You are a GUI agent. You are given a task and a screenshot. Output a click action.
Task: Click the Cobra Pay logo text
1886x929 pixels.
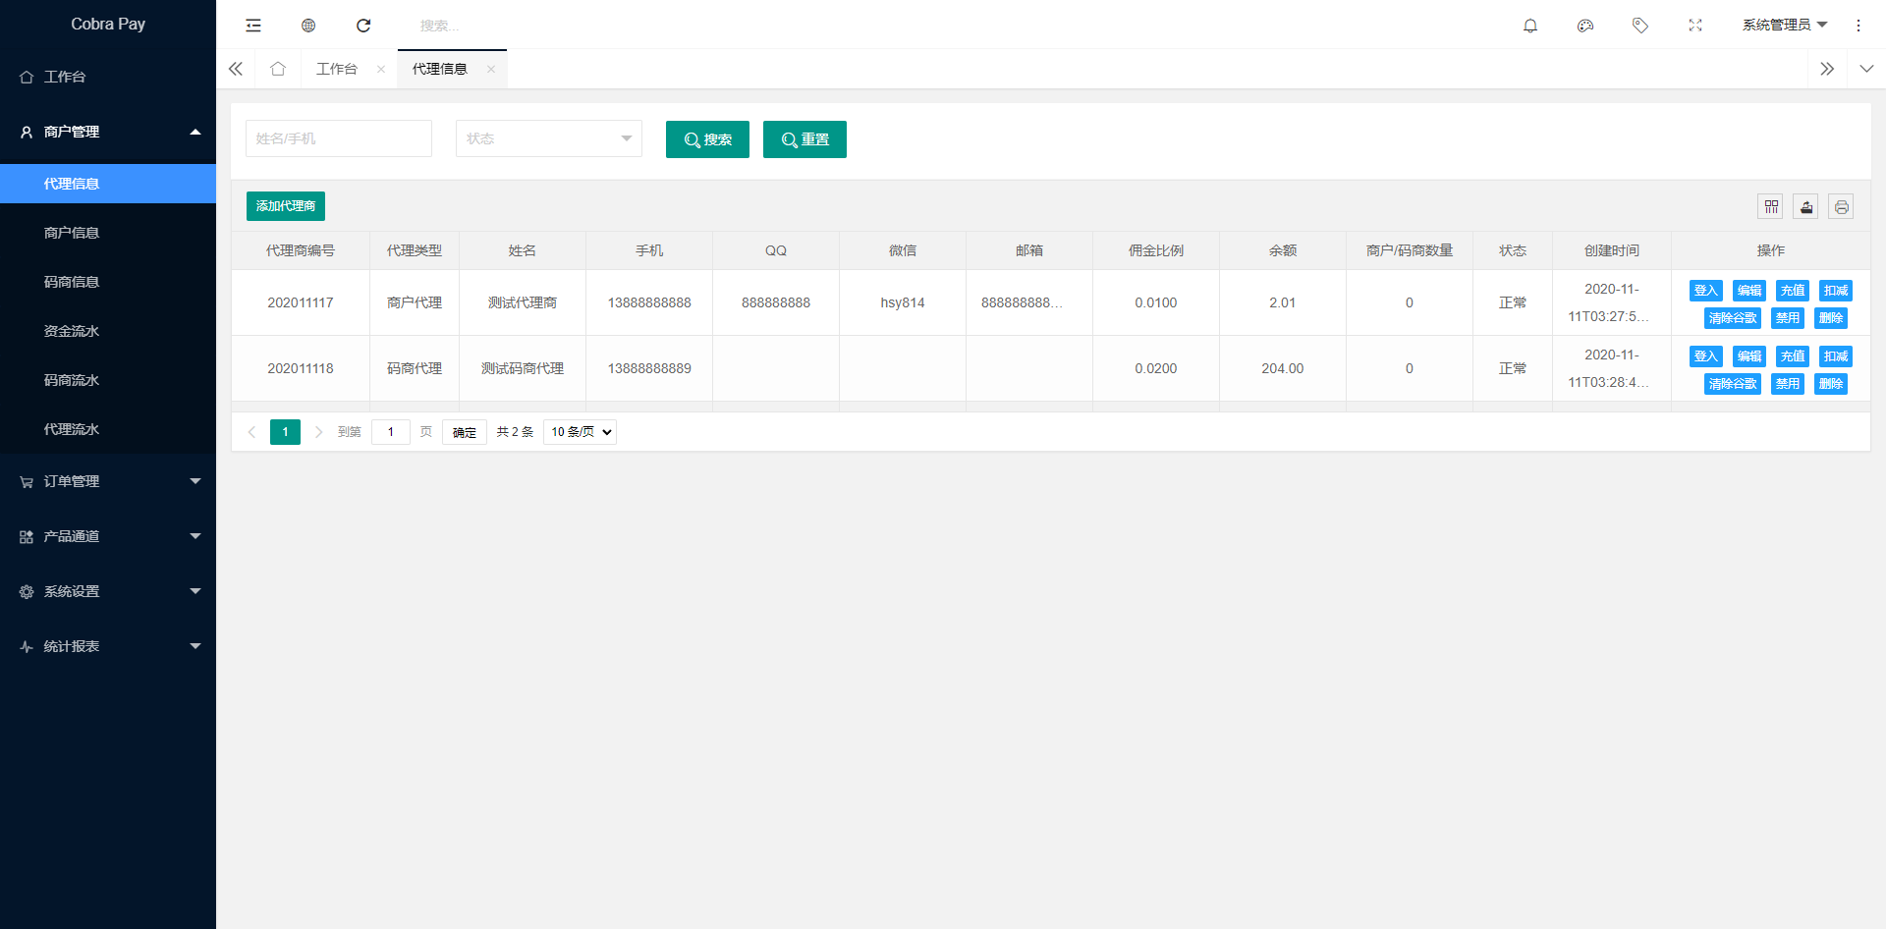click(x=108, y=24)
